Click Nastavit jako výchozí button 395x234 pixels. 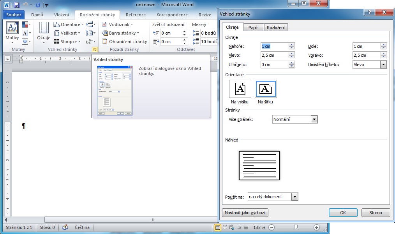pyautogui.click(x=245, y=213)
